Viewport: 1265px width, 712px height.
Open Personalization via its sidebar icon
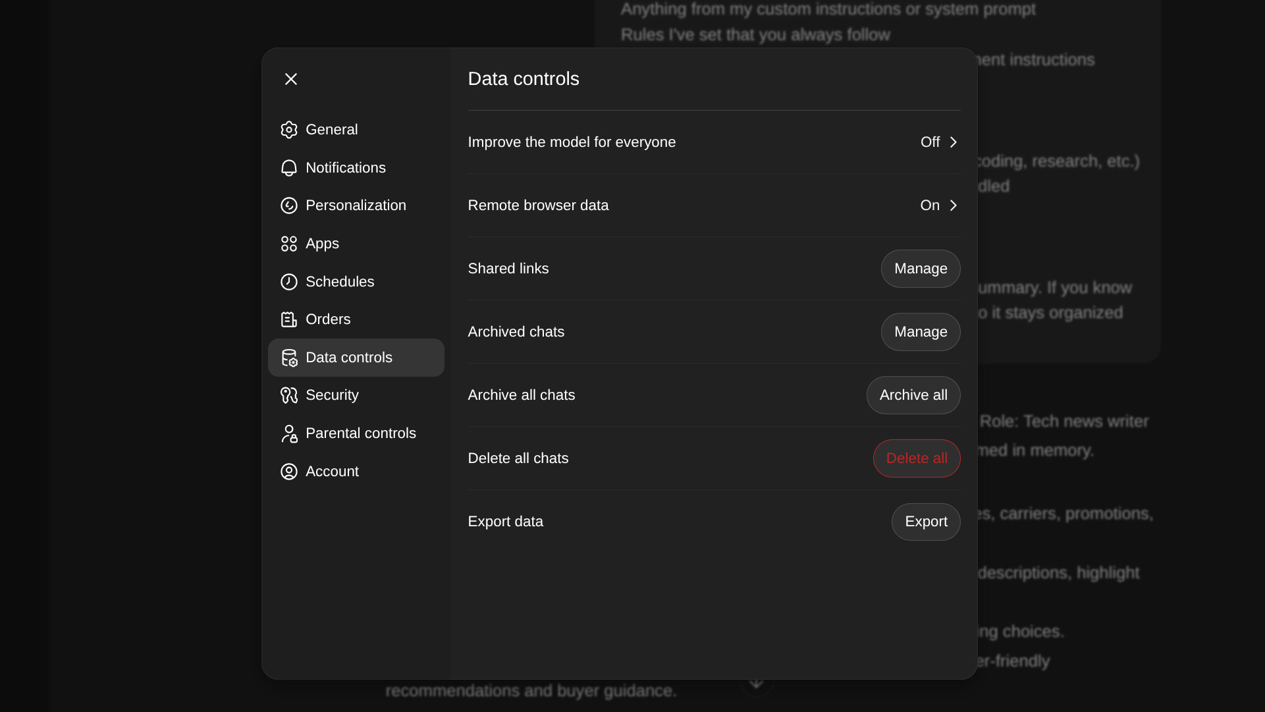289,205
